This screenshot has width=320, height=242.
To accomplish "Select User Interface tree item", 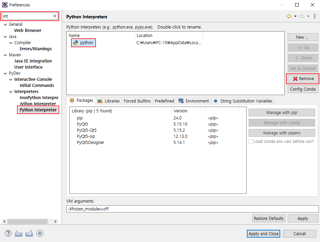I will coord(28,67).
